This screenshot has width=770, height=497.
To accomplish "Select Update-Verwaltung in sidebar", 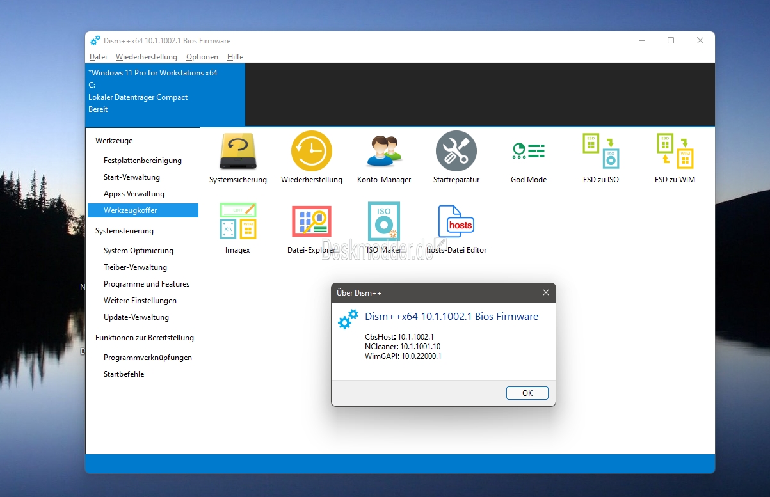I will pos(143,317).
